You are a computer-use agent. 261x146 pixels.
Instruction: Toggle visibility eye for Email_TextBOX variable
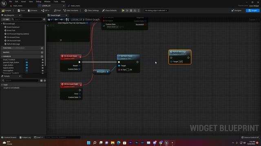pyautogui.click(x=42, y=60)
